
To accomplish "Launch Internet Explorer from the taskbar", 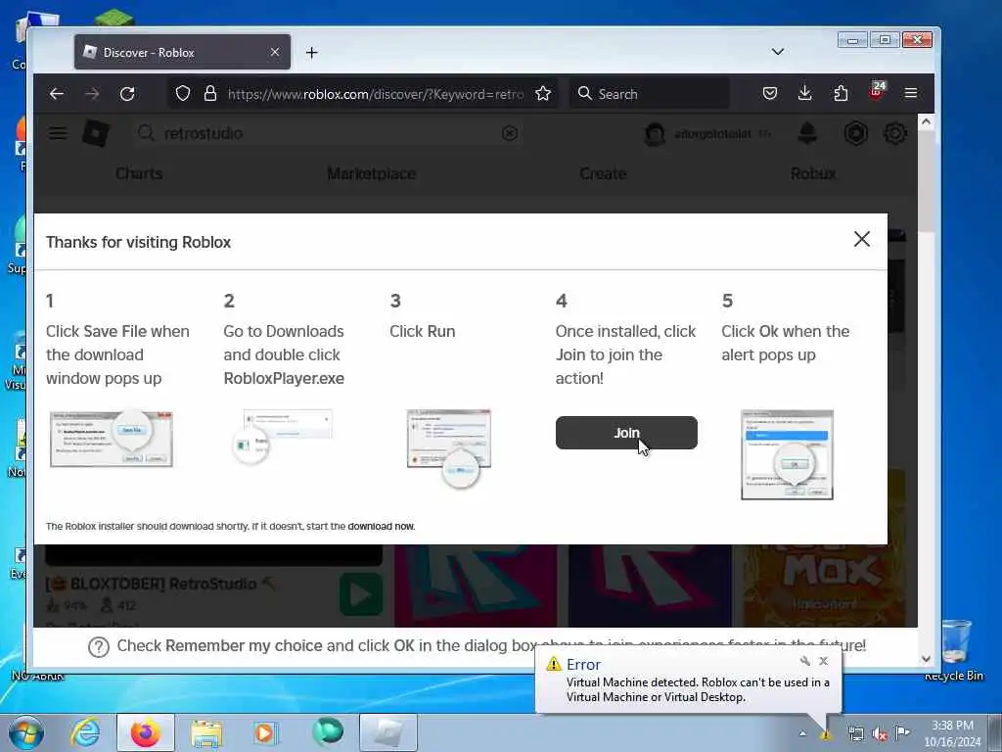I will [85, 732].
